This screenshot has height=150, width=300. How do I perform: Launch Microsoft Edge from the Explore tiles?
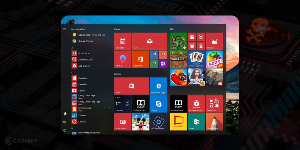click(x=158, y=85)
